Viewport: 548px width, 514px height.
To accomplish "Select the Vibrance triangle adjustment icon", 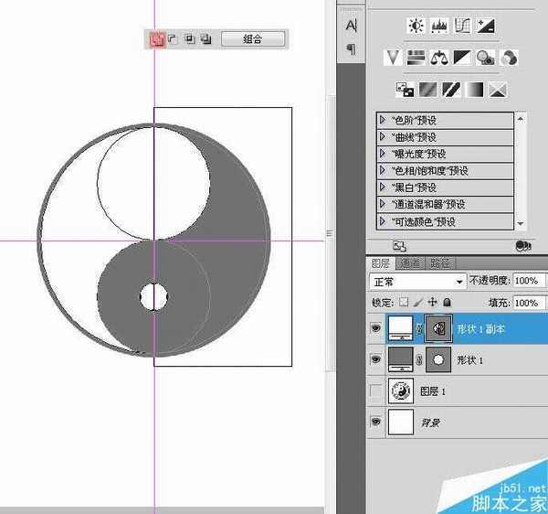I will (x=394, y=58).
